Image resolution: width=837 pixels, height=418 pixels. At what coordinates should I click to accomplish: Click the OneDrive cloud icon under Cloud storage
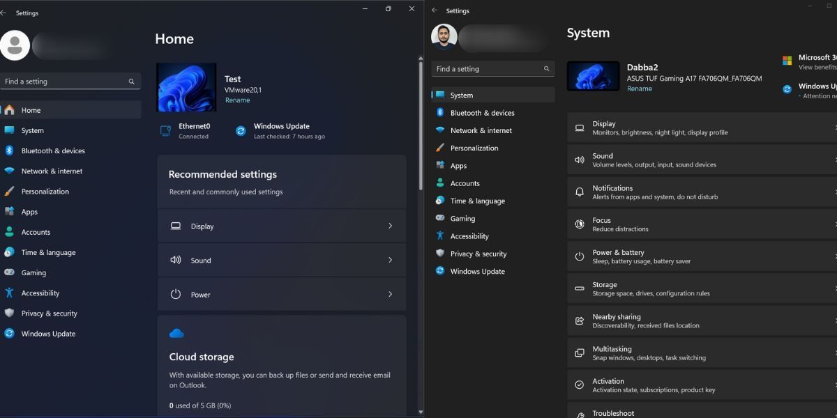pyautogui.click(x=176, y=334)
